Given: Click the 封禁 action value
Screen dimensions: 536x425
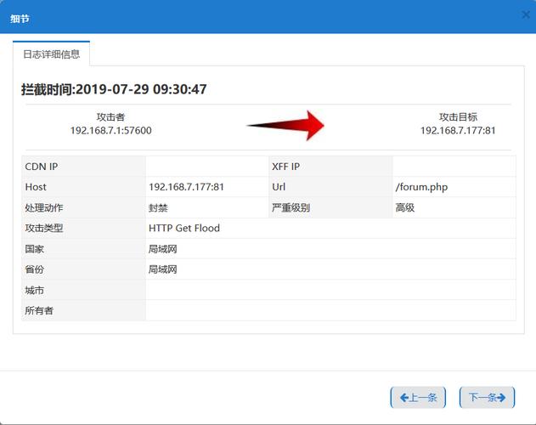Looking at the screenshot, I should pos(158,207).
